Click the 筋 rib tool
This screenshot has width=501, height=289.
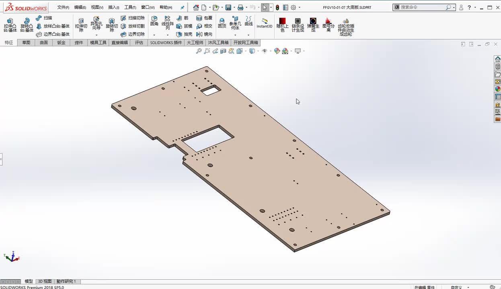click(x=183, y=18)
